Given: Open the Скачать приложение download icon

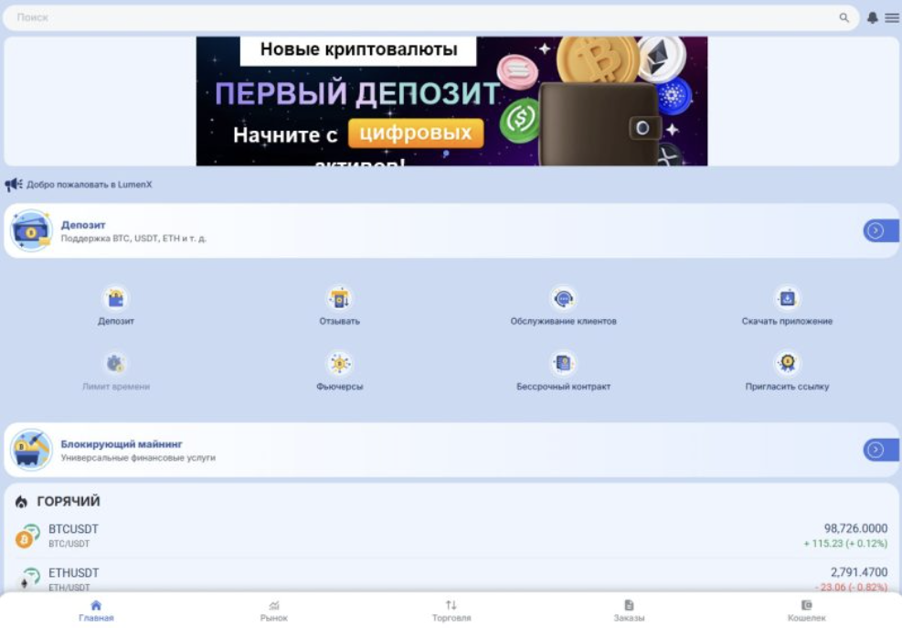Looking at the screenshot, I should tap(787, 299).
